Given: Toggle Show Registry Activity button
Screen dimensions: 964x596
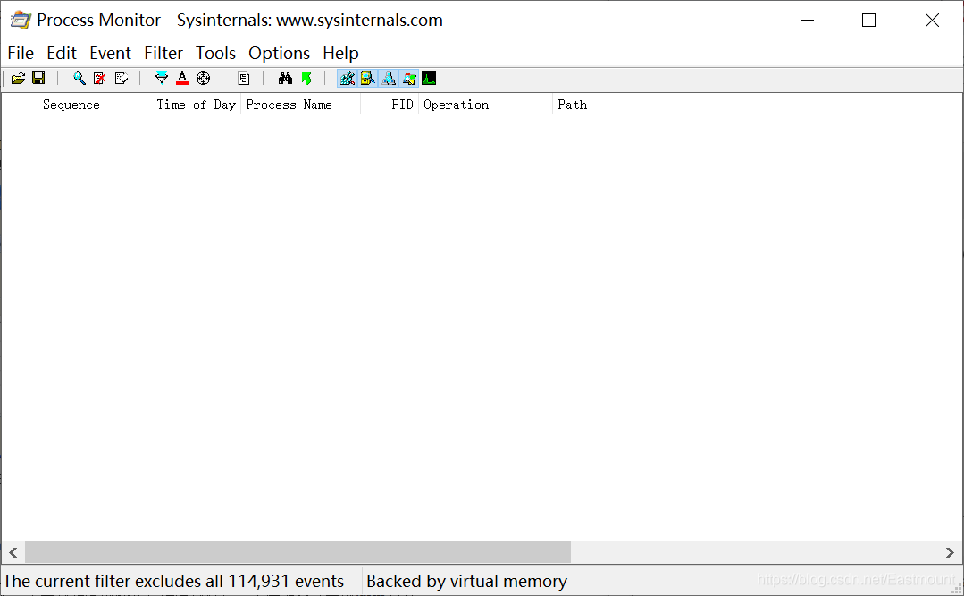Looking at the screenshot, I should click(347, 79).
